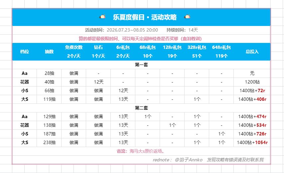Select the 1400钻+406r total cell
This screenshot has height=173, width=284.
click(x=252, y=99)
